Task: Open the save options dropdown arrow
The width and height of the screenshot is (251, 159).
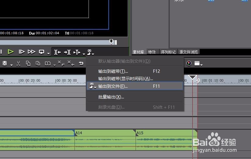Action: [11, 65]
